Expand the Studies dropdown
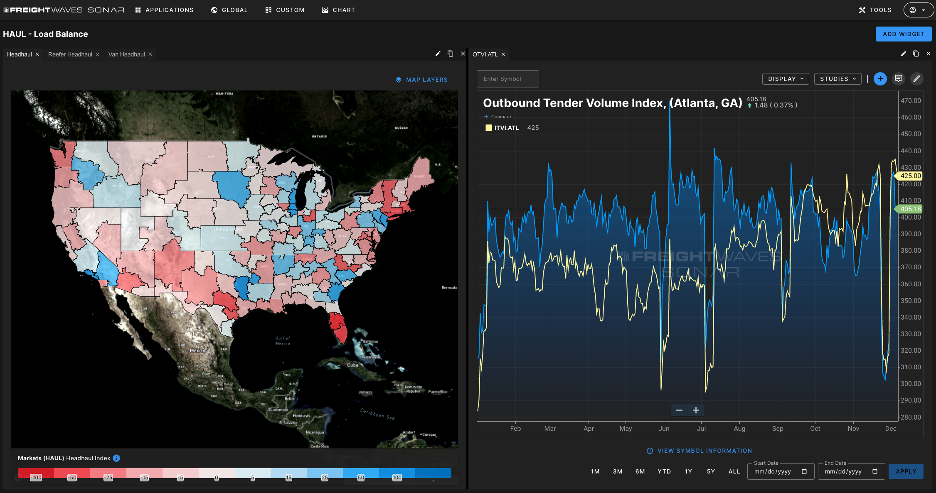936x493 pixels. coord(837,79)
